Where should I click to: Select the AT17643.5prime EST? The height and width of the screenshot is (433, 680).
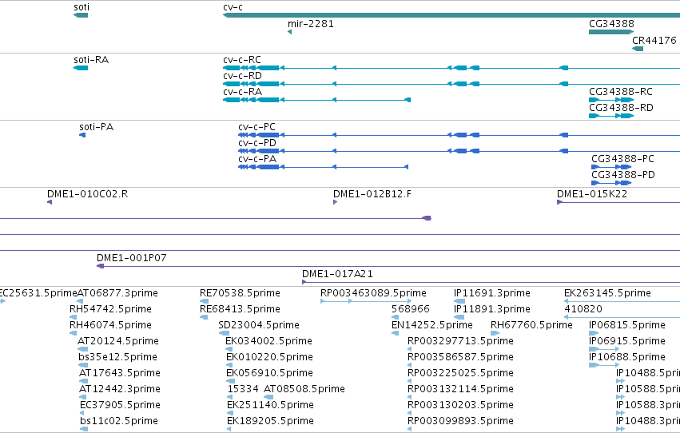point(83,381)
